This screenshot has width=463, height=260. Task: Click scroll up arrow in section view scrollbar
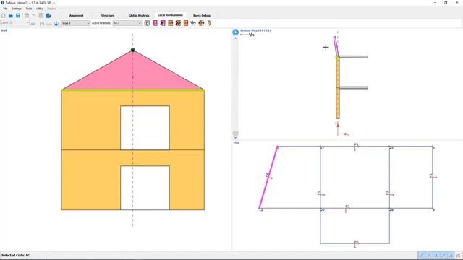(x=235, y=38)
